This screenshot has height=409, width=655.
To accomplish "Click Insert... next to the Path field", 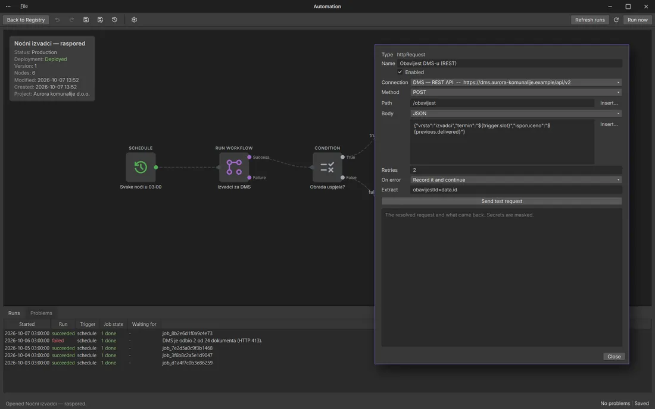I will 609,103.
